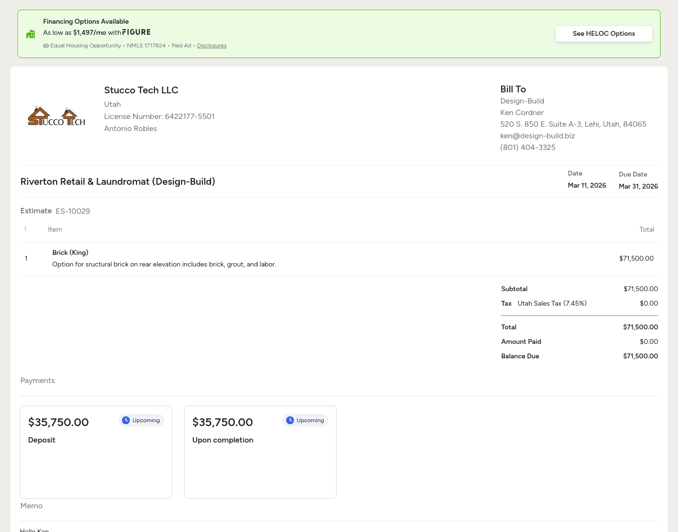Click the green building financing icon
The height and width of the screenshot is (532, 678).
coord(31,34)
